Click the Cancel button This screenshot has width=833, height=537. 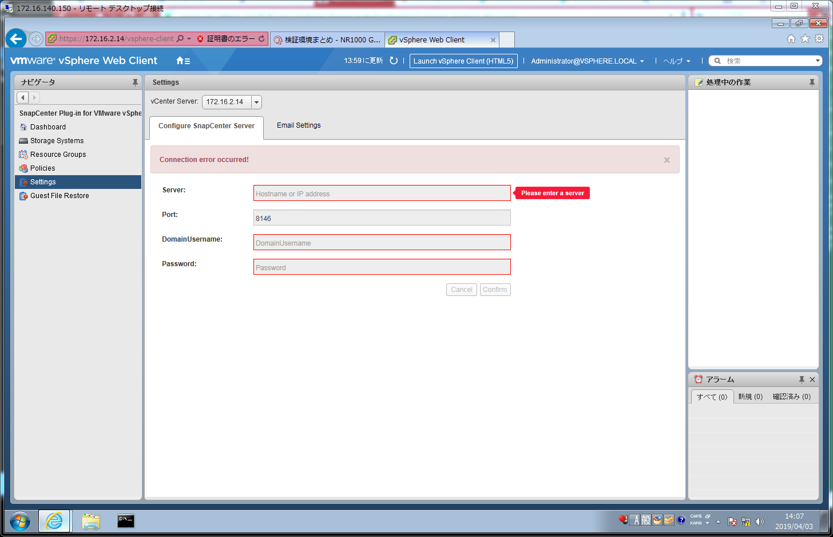tap(462, 290)
